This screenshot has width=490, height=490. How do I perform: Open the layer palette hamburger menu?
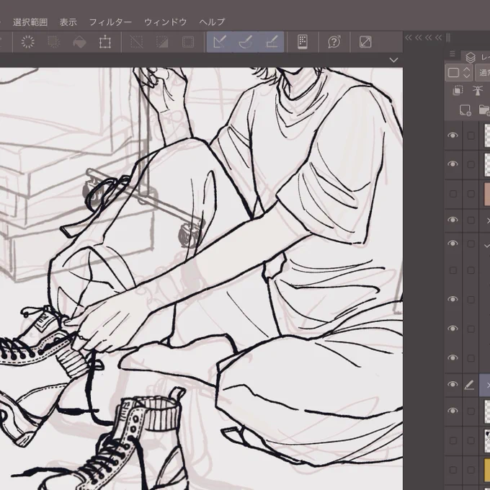point(453,54)
